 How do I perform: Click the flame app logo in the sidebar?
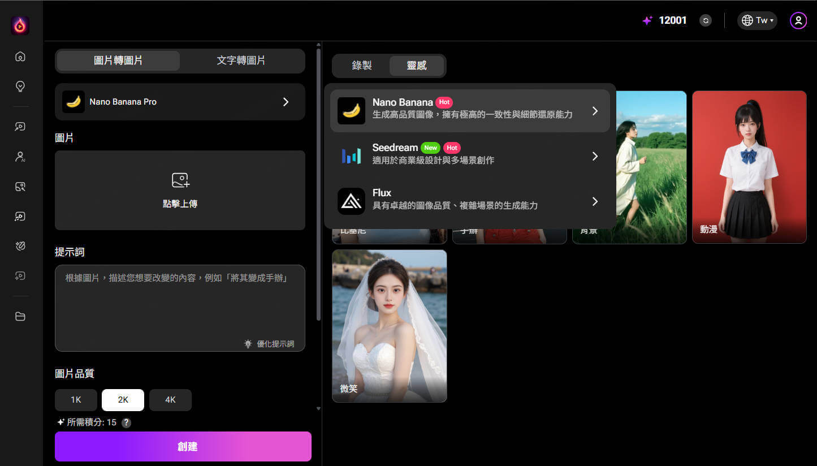(20, 25)
